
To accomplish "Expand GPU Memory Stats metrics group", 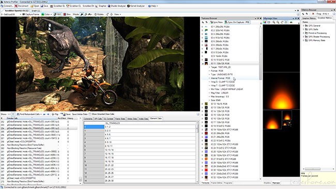I will (303, 40).
